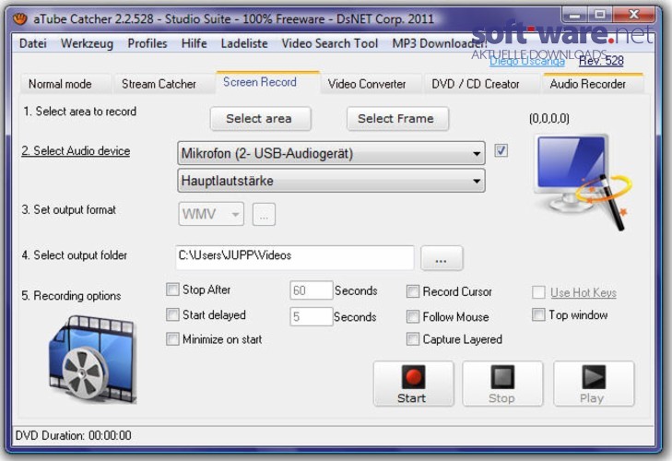This screenshot has width=672, height=461.
Task: Open the Werkzeug menu
Action: [87, 43]
